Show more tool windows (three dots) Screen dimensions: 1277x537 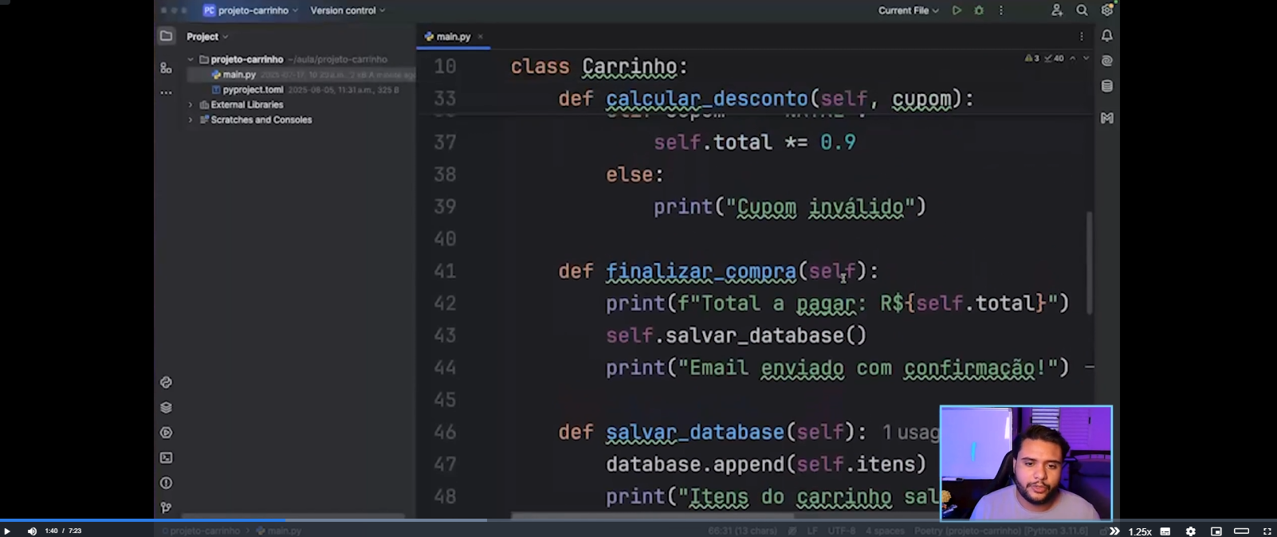pyautogui.click(x=166, y=92)
